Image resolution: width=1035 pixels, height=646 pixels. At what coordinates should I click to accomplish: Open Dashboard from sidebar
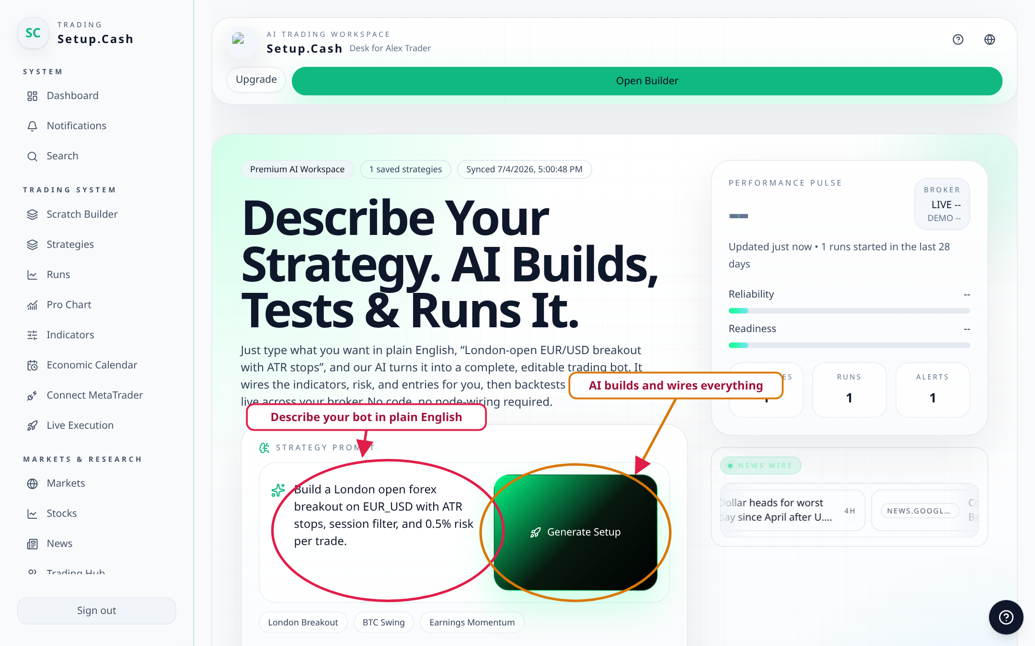(x=96, y=96)
